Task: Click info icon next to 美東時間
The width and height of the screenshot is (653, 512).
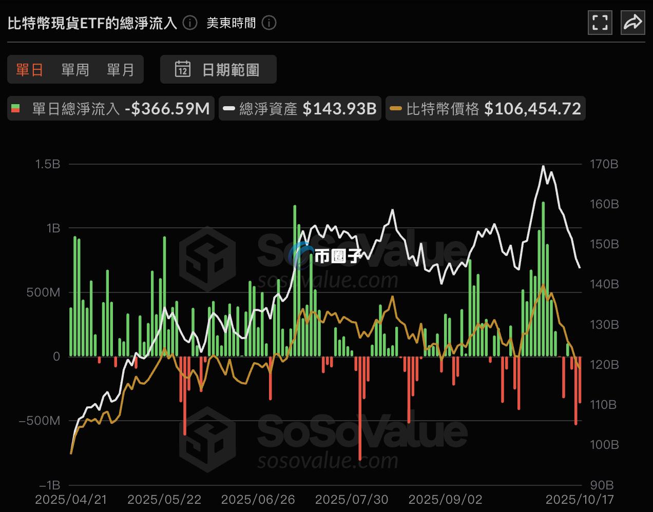Action: coord(269,23)
